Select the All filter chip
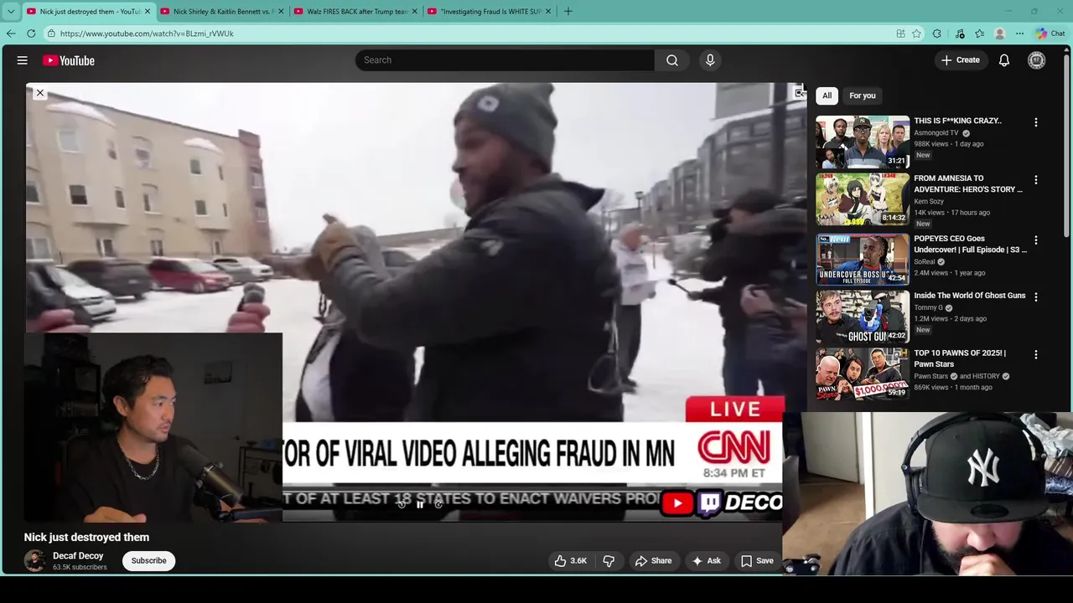The image size is (1073, 603). click(827, 95)
